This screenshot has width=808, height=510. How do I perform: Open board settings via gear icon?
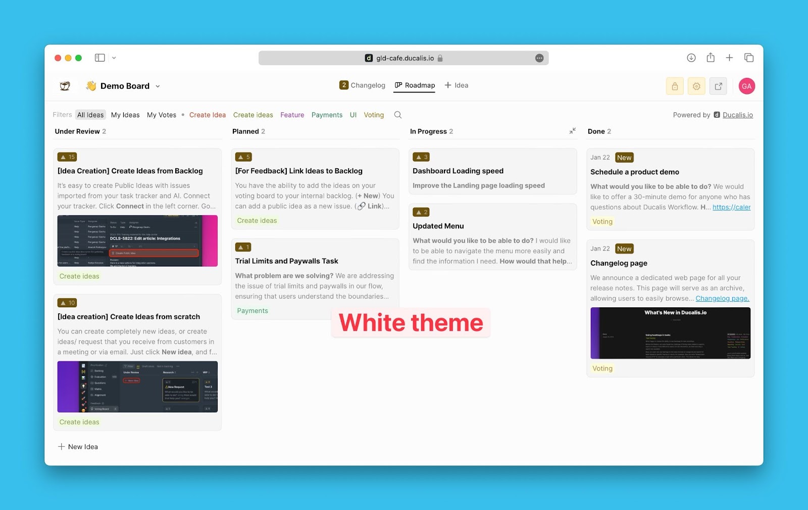pos(696,86)
